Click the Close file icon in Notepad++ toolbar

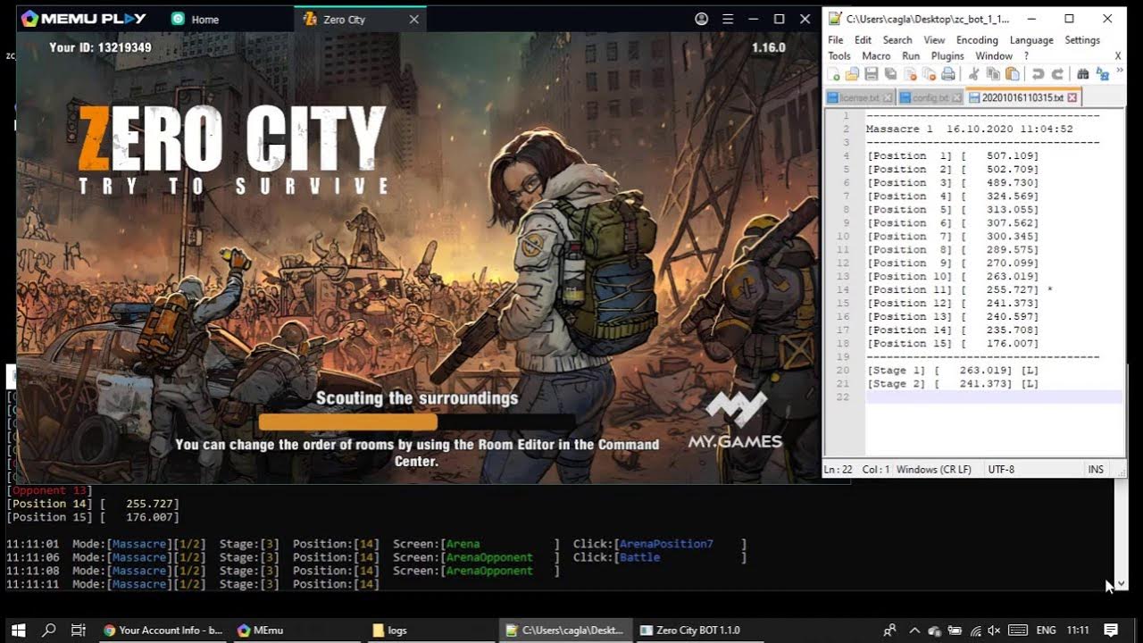pos(910,74)
